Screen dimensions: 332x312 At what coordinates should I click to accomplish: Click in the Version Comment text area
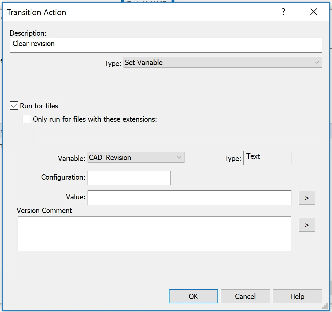pyautogui.click(x=154, y=233)
